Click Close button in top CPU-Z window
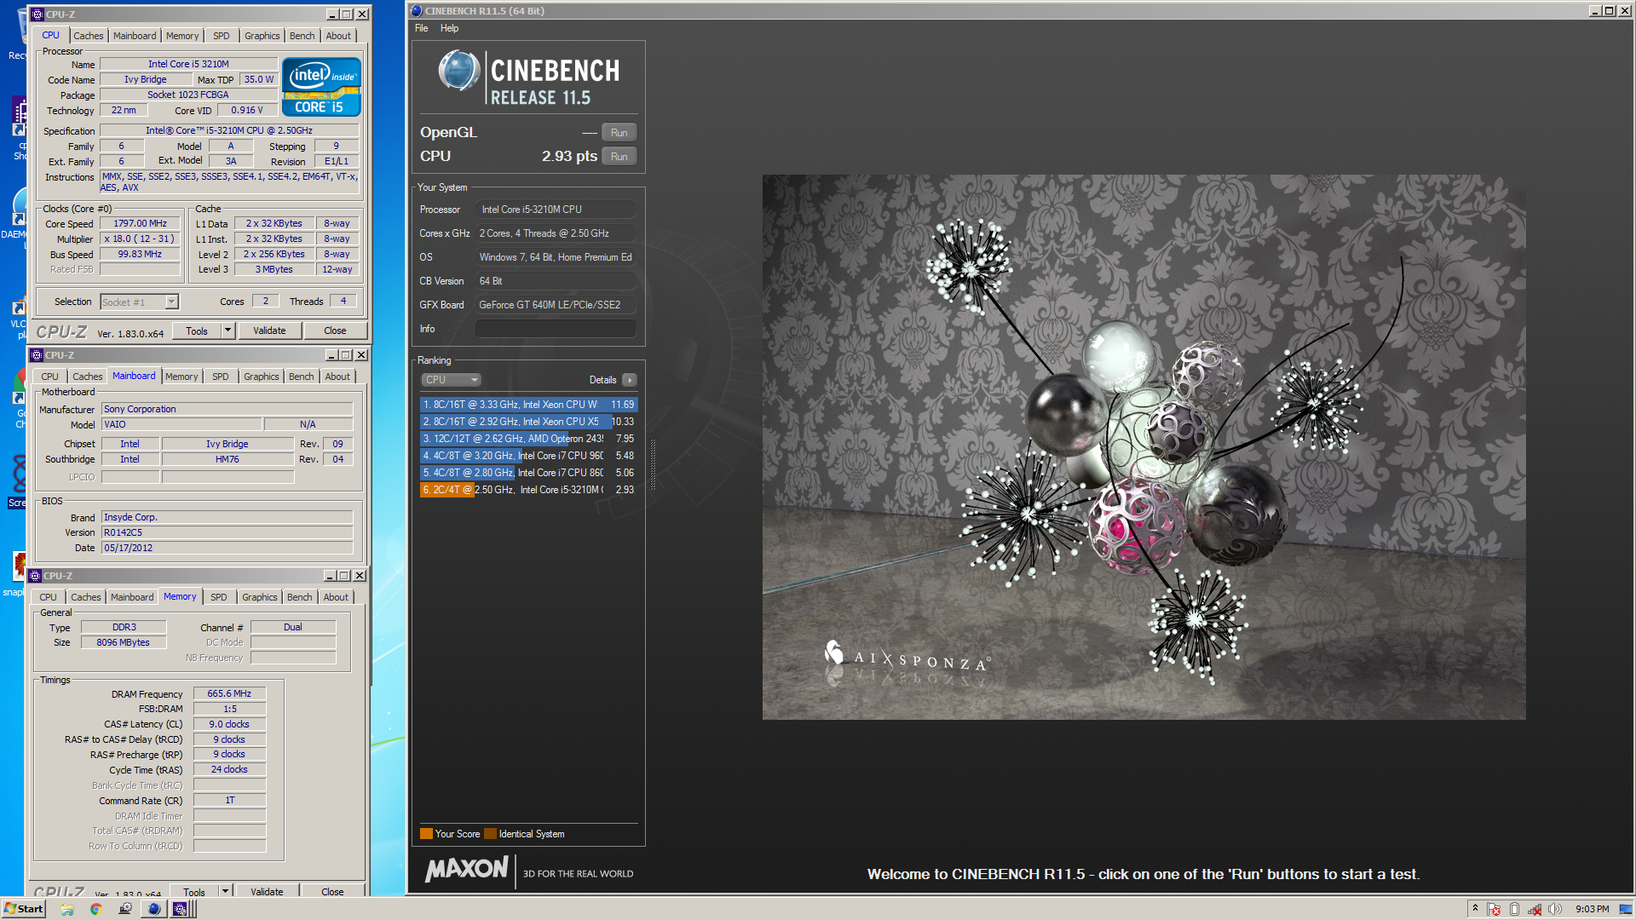This screenshot has width=1636, height=920. [335, 331]
